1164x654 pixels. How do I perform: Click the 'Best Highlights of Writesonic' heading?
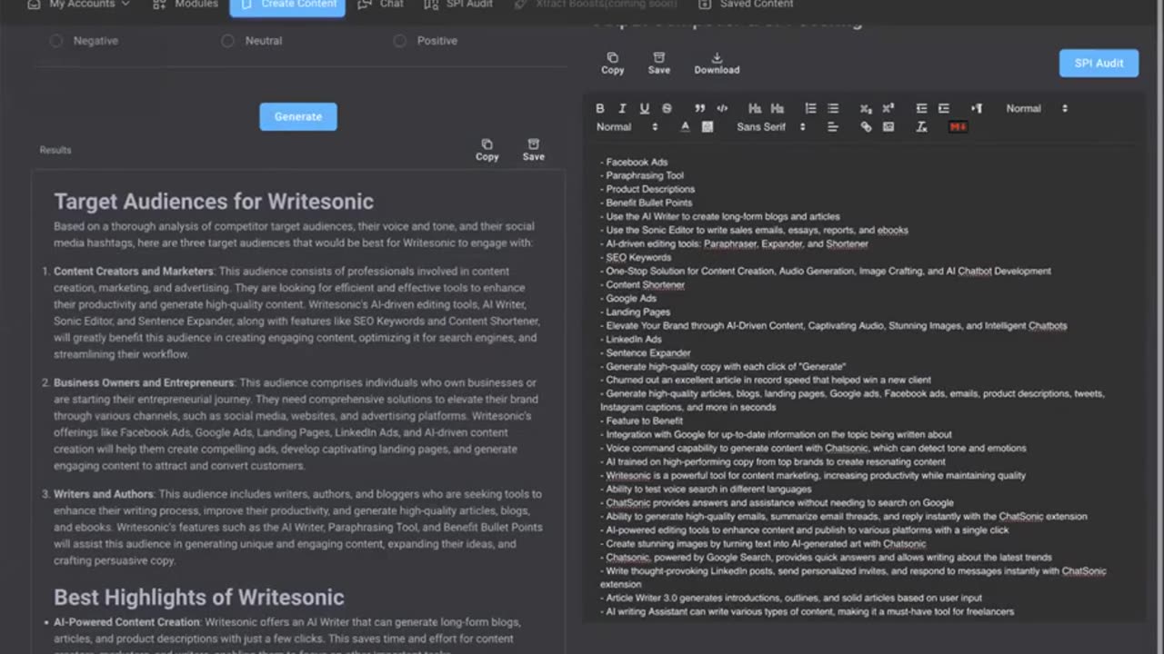pyautogui.click(x=199, y=597)
